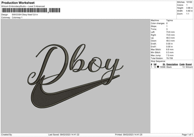The height and width of the screenshot is (137, 194).
Task: Click the N# column header
Action: coord(155,64)
